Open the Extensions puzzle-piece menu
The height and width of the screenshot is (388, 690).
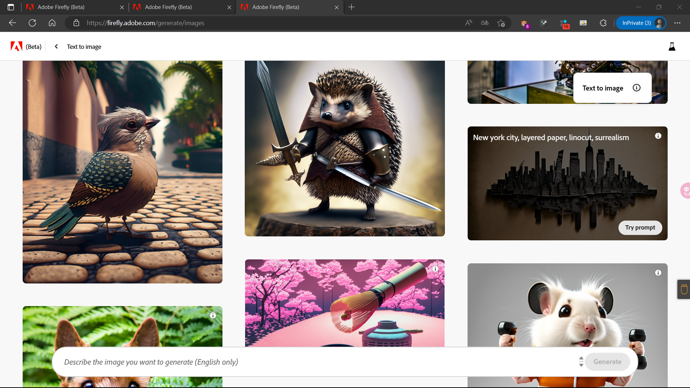click(x=603, y=23)
